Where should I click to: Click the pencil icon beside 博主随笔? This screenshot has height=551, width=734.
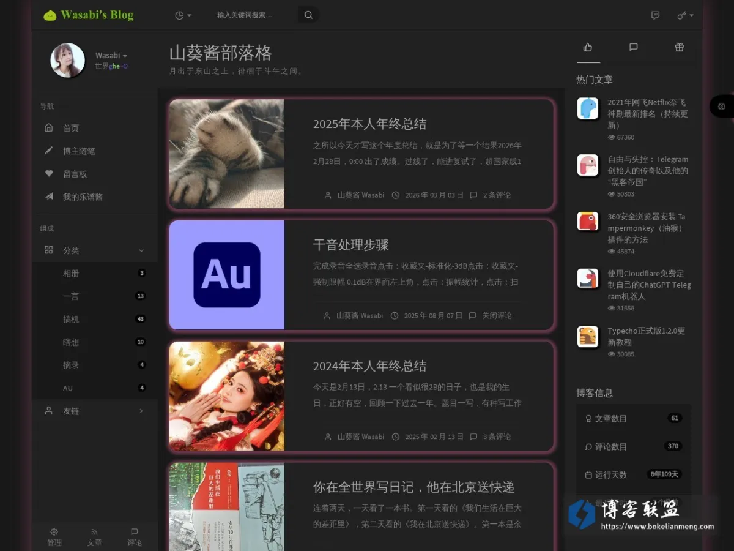(49, 151)
